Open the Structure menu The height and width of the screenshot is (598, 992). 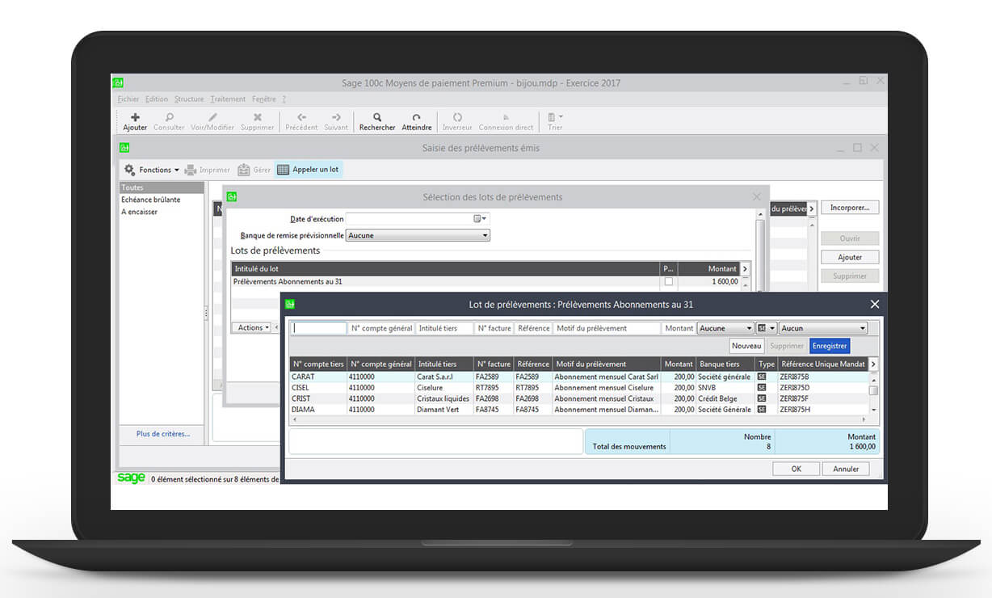pos(189,99)
